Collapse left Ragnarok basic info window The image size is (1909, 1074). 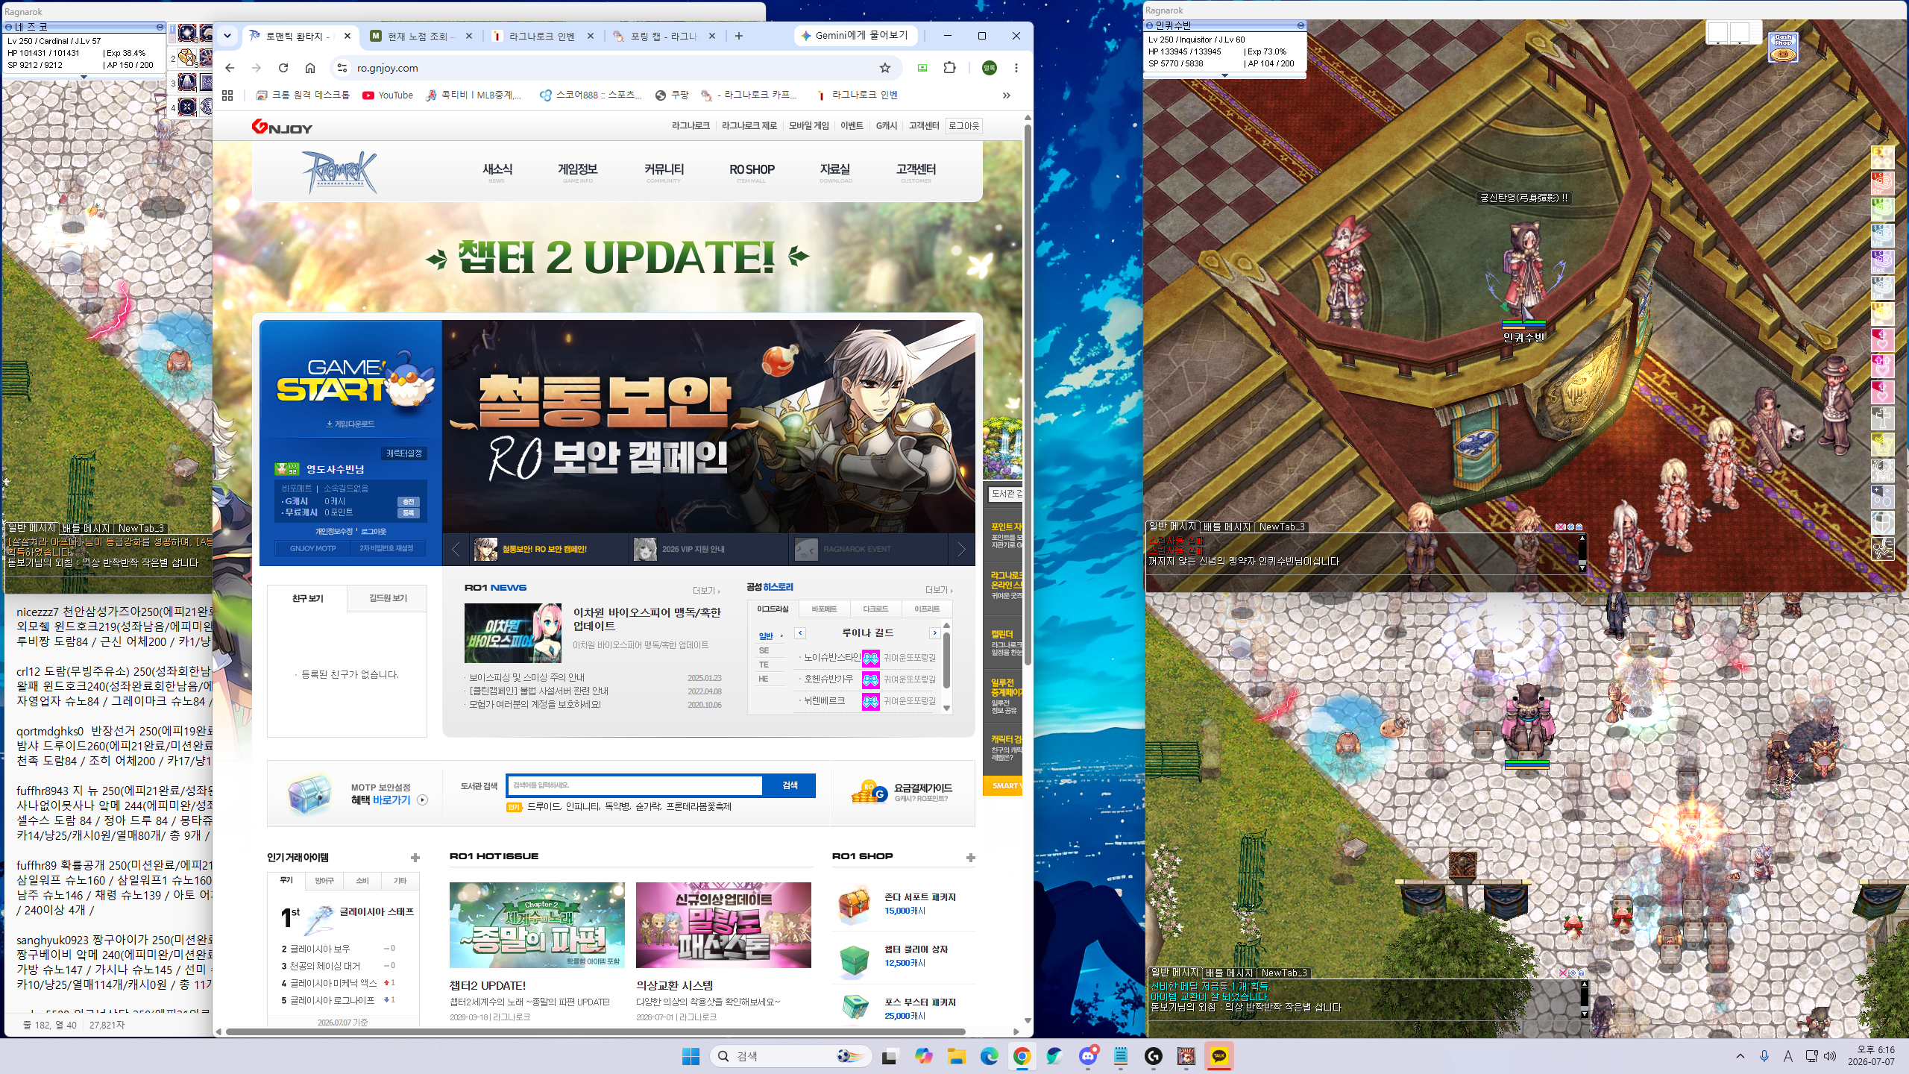160,27
